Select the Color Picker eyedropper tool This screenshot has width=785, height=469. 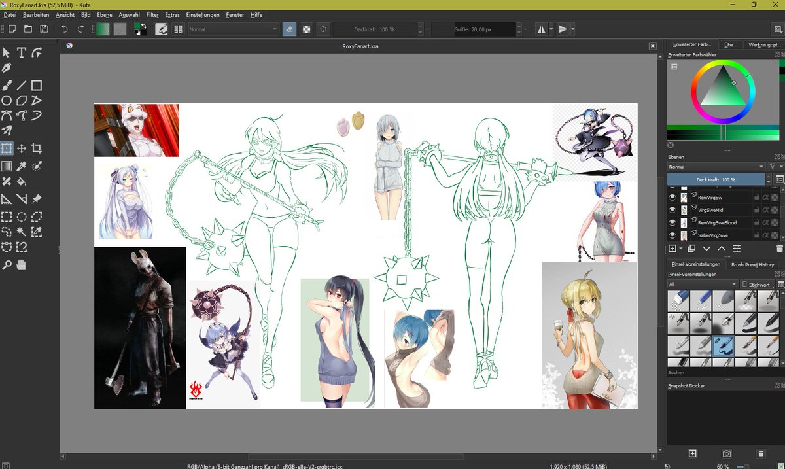tap(22, 166)
